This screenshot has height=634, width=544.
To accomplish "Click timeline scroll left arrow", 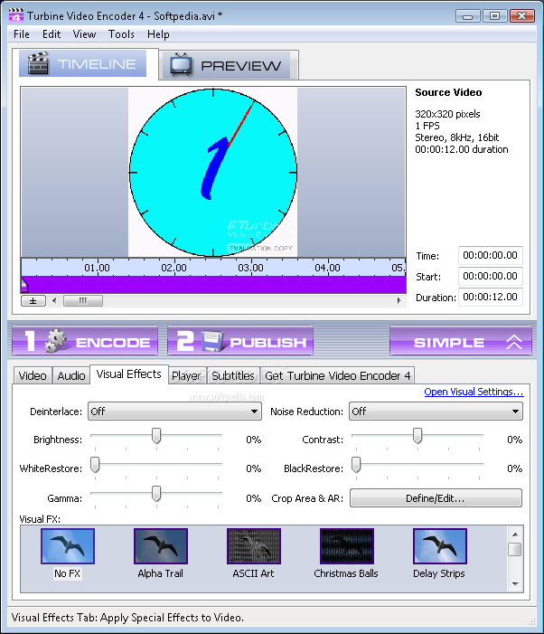I will pyautogui.click(x=54, y=300).
